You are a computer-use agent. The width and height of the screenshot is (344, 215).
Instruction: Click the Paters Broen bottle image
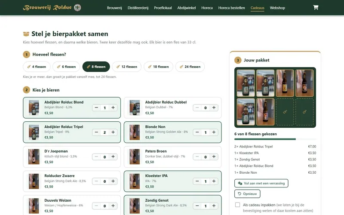click(135, 157)
